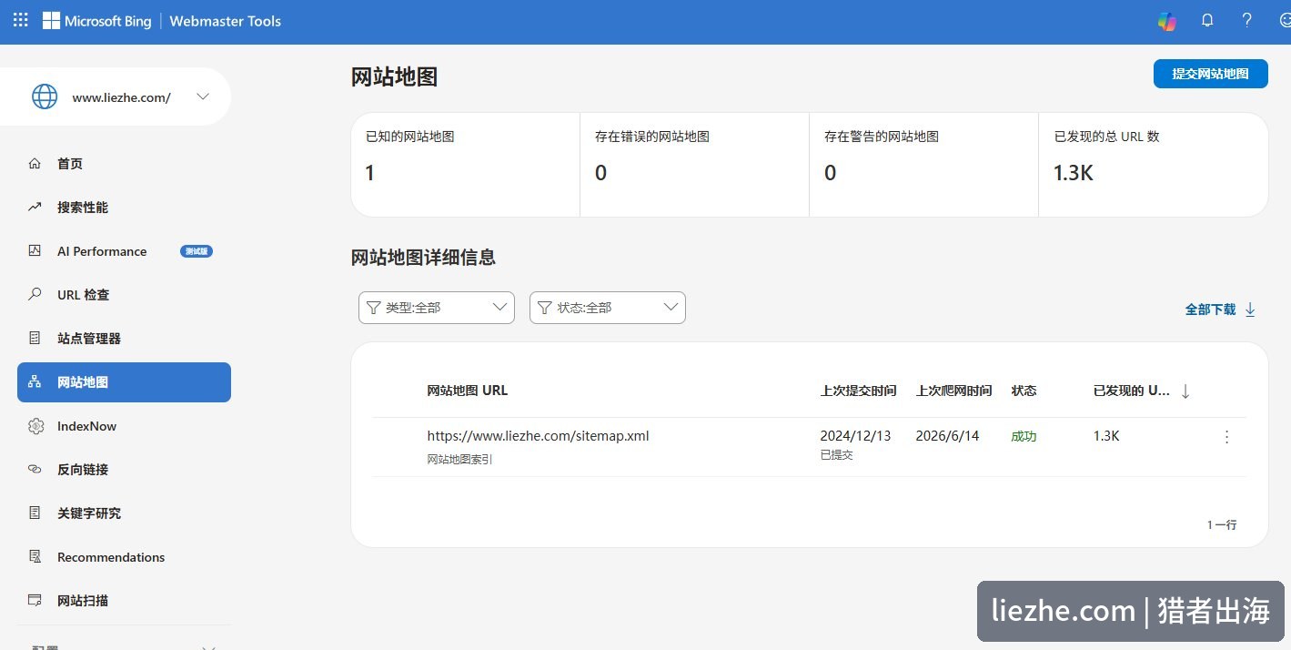Screen dimensions: 1291x650
Task: Click 1 一行 row count text
Action: (x=1222, y=524)
